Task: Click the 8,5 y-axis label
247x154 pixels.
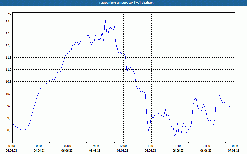Action: pyautogui.click(x=10, y=130)
